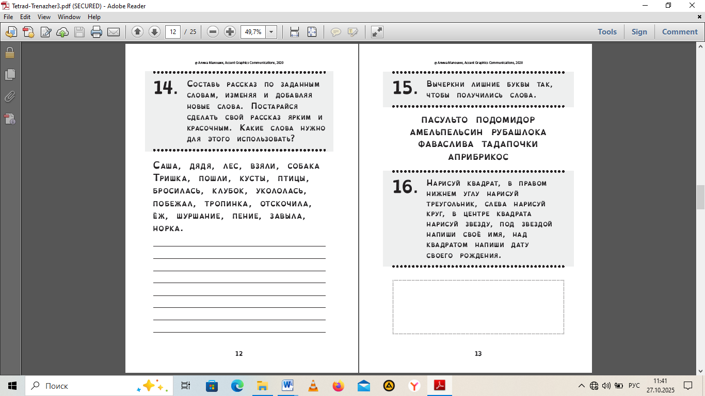Screen dimensions: 705x396
Task: Click the page number input field
Action: point(172,32)
